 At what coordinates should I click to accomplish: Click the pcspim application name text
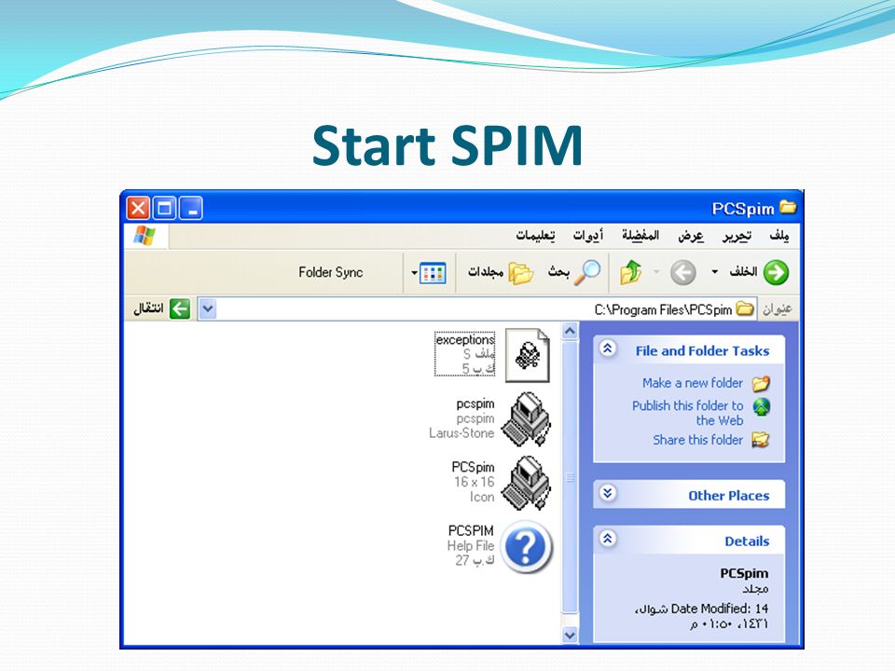point(475,404)
